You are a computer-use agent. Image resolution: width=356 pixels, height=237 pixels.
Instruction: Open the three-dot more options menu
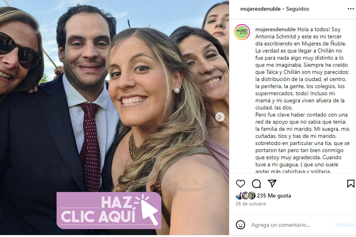click(351, 9)
